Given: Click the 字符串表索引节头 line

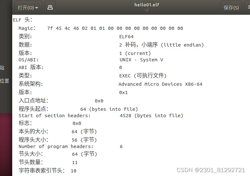Looking at the screenshot, I should (48, 171).
